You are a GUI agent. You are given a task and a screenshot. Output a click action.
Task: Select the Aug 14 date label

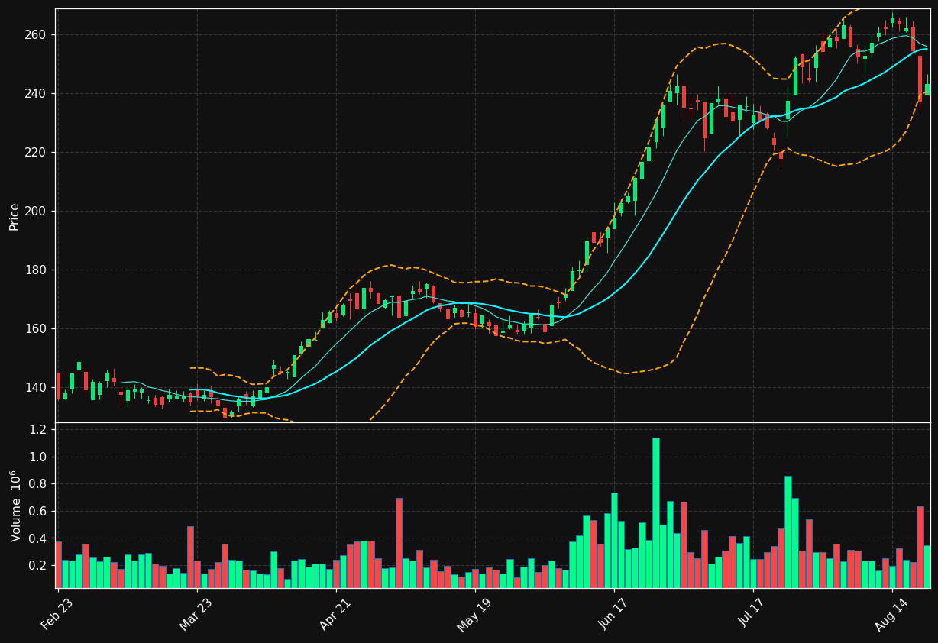891,613
